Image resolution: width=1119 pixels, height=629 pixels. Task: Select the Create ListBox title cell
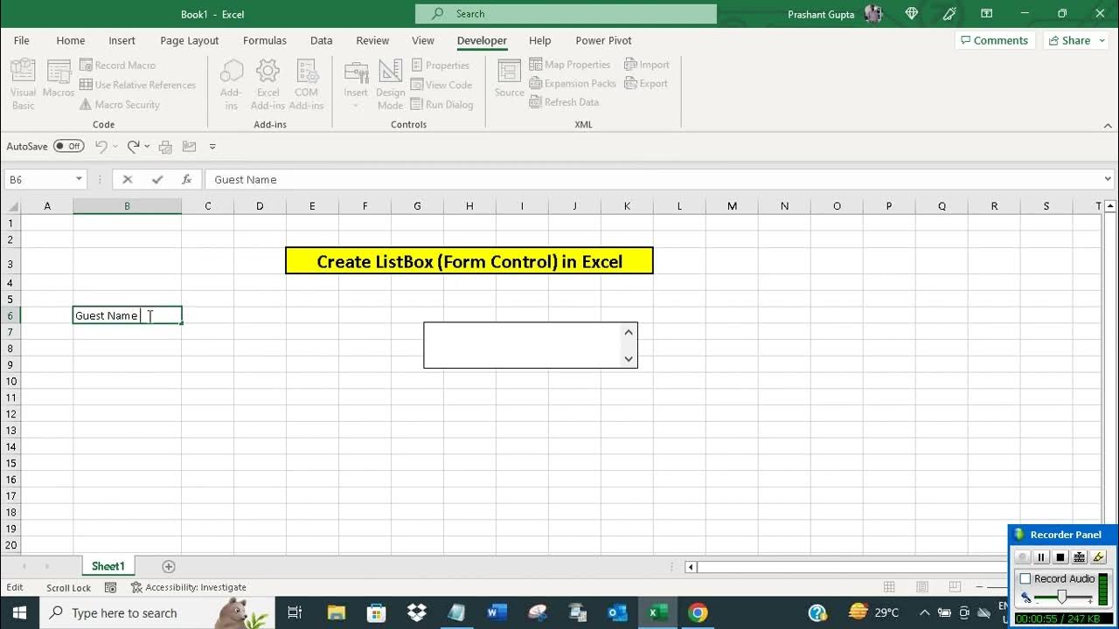coord(469,261)
